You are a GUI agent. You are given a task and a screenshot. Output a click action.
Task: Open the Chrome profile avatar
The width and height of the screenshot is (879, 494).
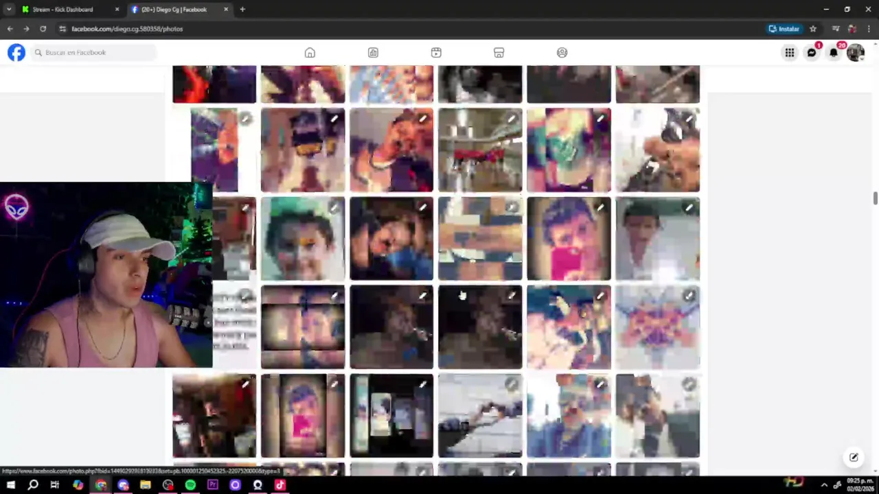(x=852, y=29)
